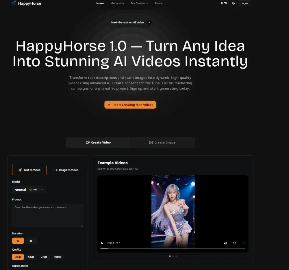Mute the example video volume
Viewport: 289px width, 270px height.
click(x=225, y=243)
